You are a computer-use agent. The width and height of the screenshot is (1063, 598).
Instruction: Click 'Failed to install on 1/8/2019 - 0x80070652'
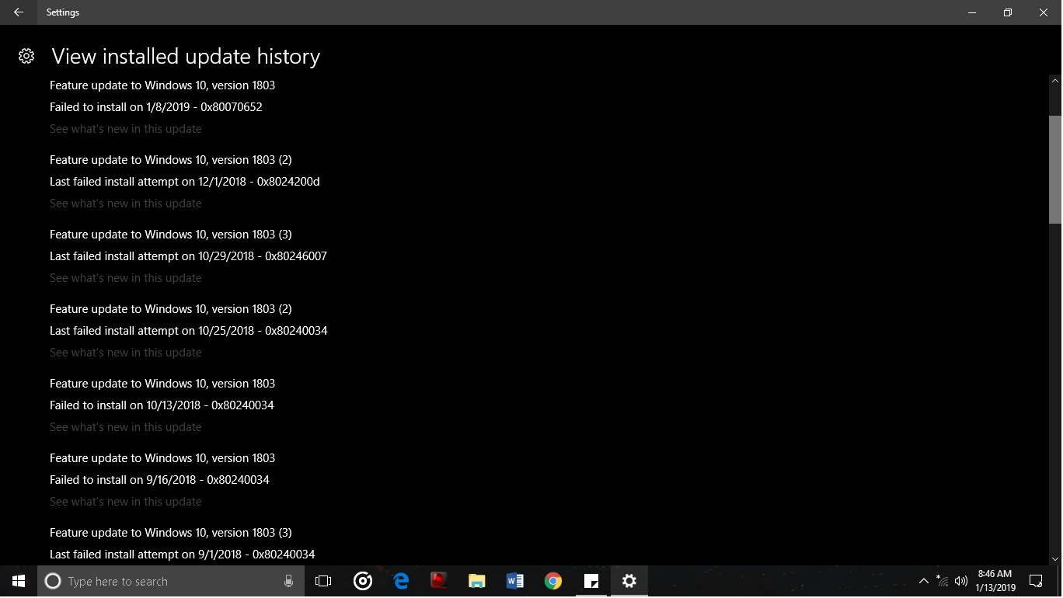click(x=156, y=107)
